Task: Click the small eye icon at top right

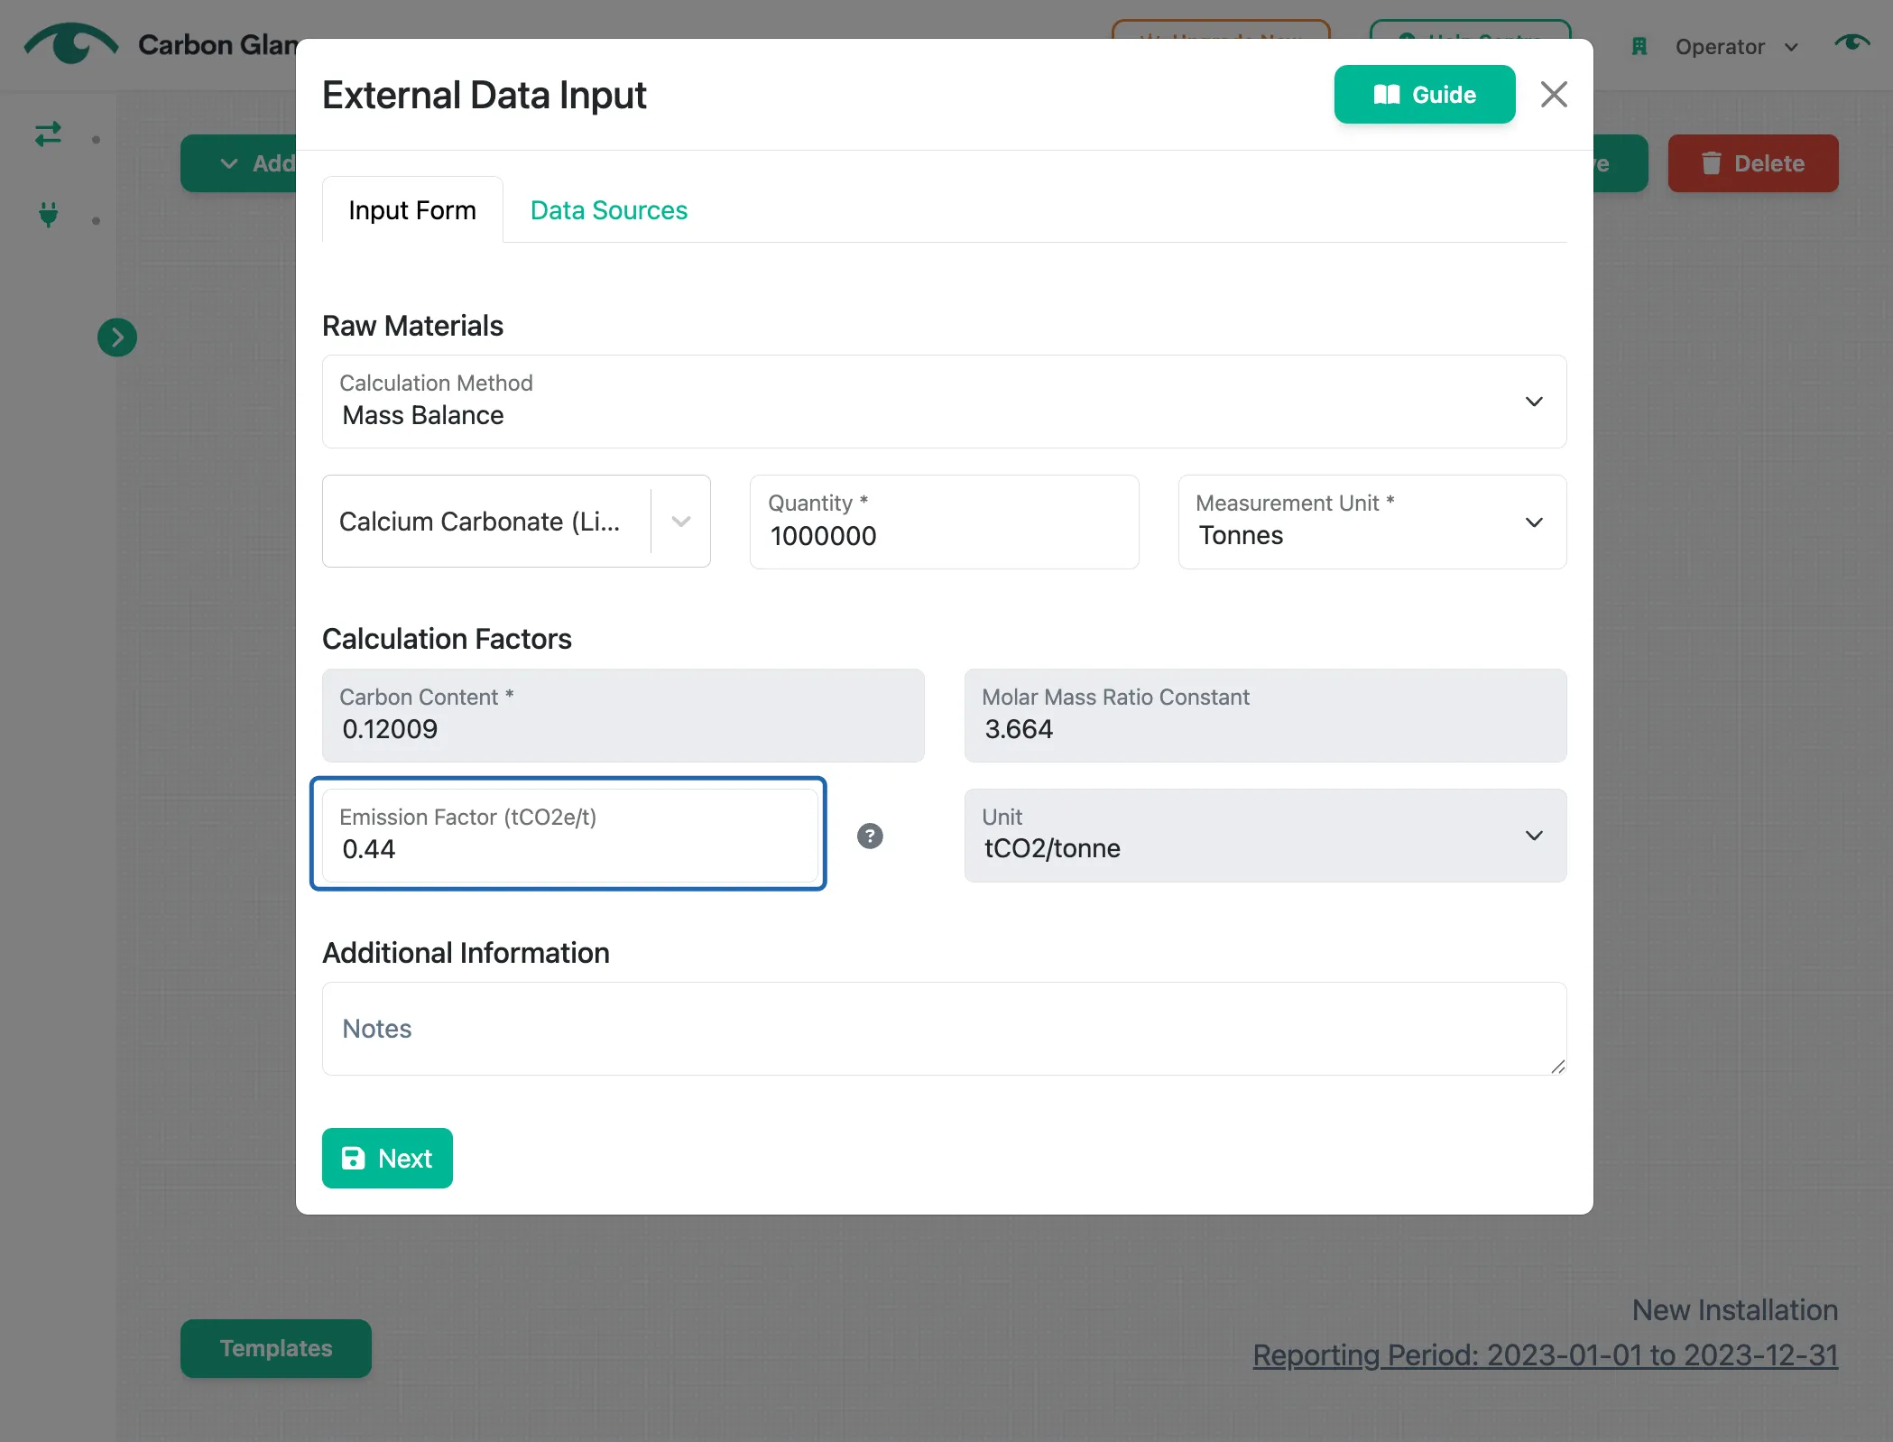Action: click(x=1851, y=42)
